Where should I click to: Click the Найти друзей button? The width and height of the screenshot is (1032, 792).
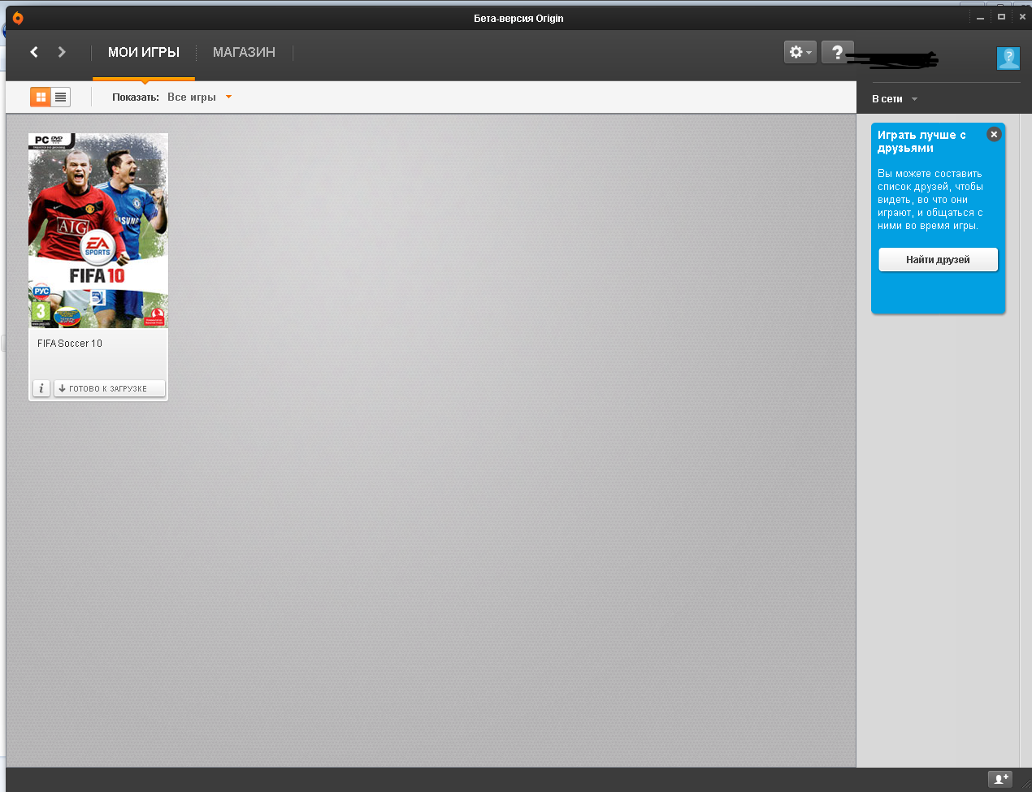point(939,260)
